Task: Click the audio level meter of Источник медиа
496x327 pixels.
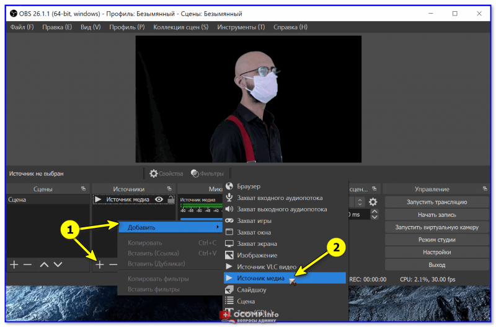Action: coord(201,206)
